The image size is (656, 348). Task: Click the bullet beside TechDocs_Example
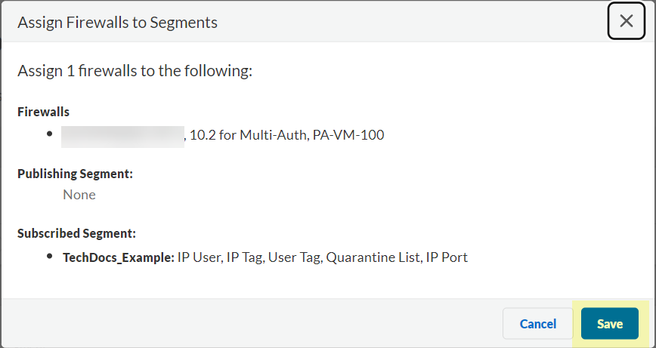pos(49,255)
